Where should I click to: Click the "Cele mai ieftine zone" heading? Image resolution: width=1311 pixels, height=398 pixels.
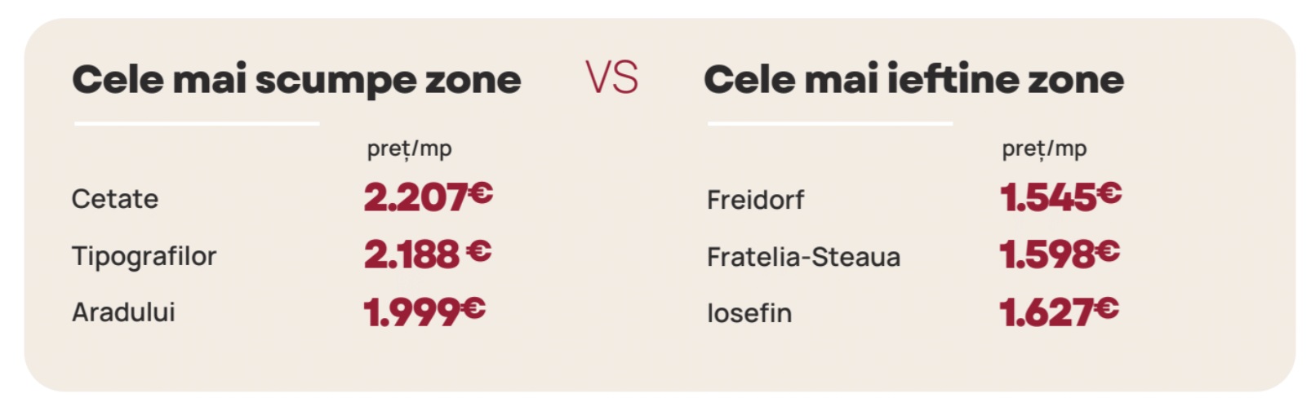(x=913, y=80)
